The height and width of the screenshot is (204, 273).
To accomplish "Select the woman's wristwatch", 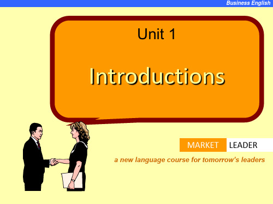I will (x=73, y=180).
